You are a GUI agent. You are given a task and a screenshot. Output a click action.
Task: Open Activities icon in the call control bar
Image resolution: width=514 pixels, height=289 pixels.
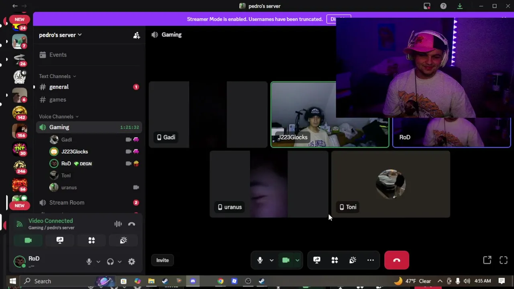click(x=335, y=260)
